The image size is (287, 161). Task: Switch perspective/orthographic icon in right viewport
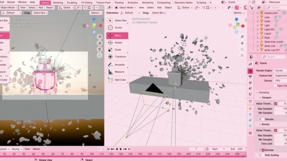pos(242,55)
